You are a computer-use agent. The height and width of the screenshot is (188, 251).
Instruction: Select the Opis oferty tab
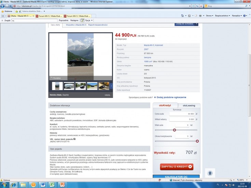pos(55,25)
